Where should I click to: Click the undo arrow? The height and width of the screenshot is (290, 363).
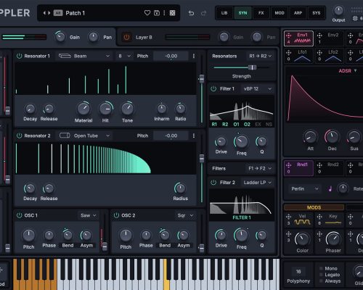(191, 13)
